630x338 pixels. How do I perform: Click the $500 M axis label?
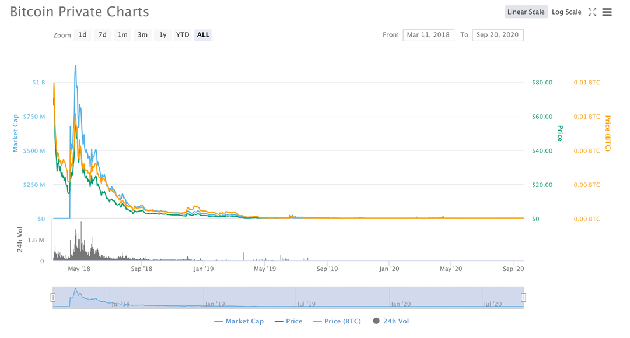point(34,150)
